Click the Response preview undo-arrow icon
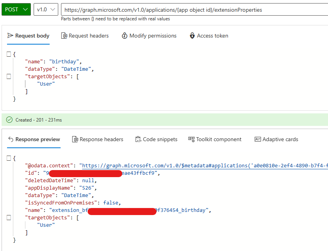 tap(11, 139)
